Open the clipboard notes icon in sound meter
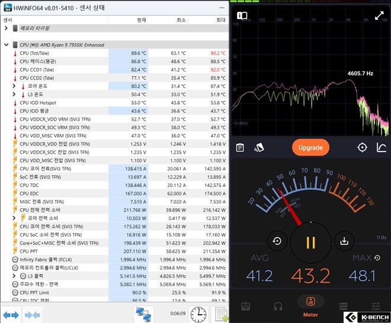Screen dimensions: 391x323 coord(240,147)
